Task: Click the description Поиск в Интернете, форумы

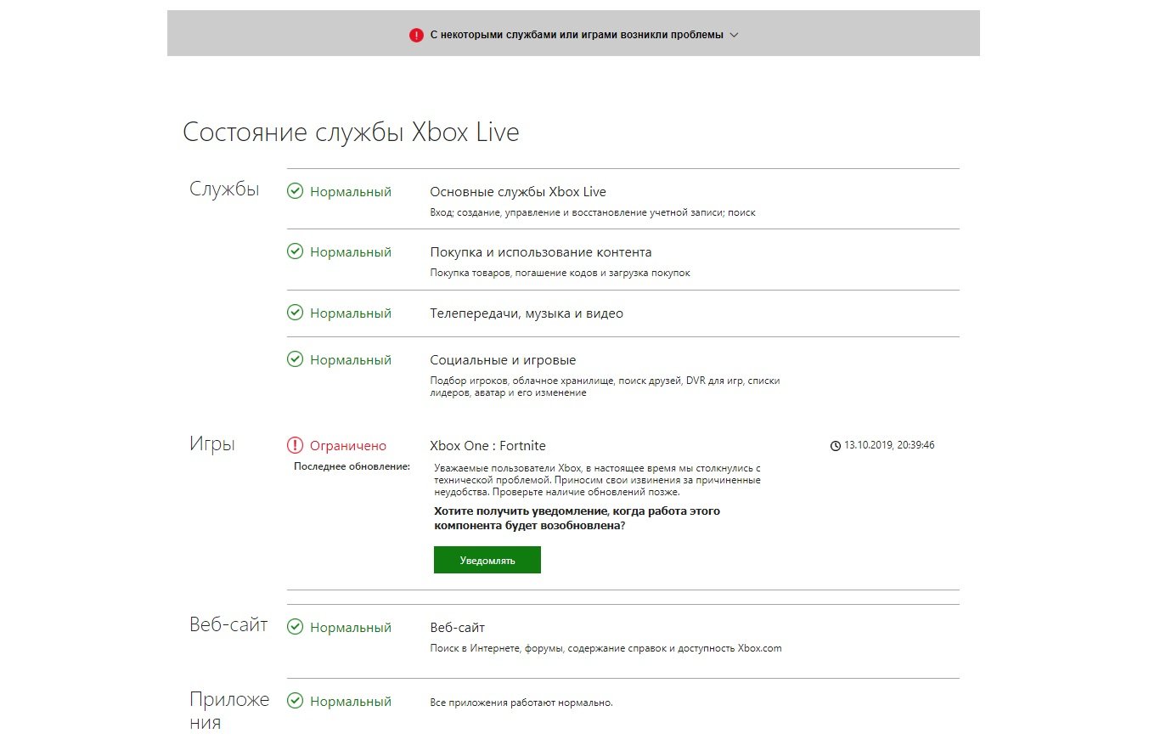Action: coord(606,648)
